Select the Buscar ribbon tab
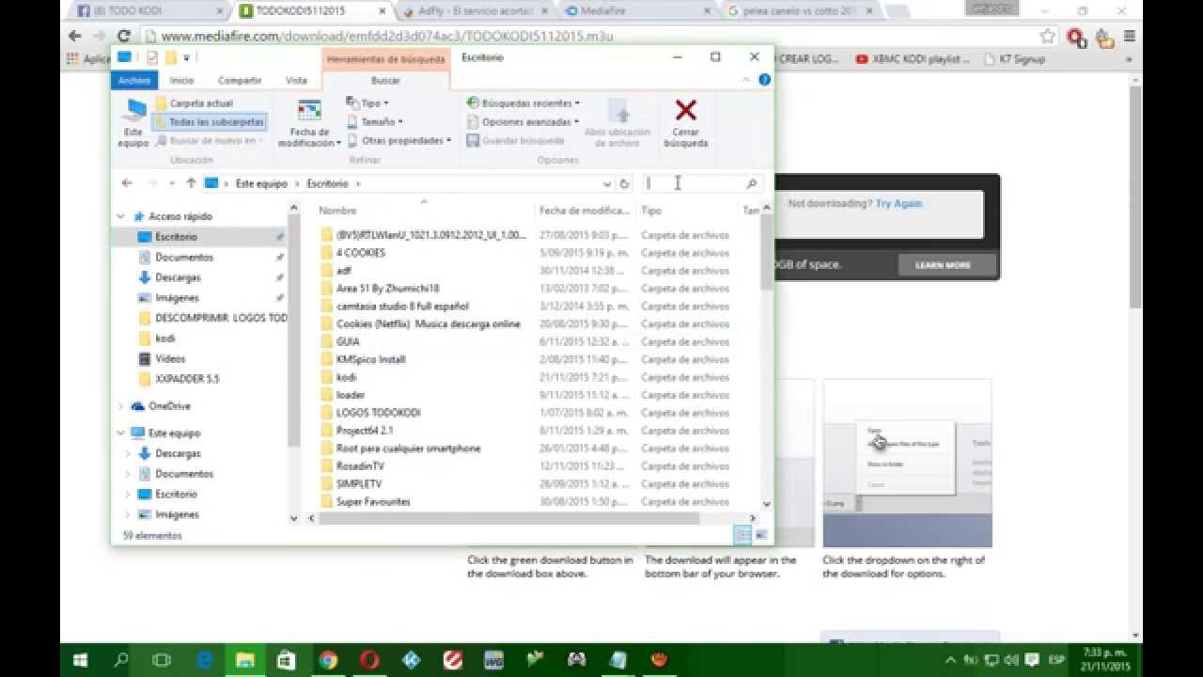Image resolution: width=1203 pixels, height=677 pixels. click(x=385, y=81)
